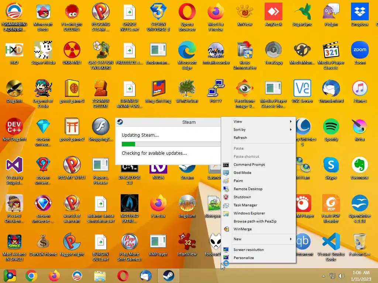Choose Browse path with PeaZip

click(x=259, y=221)
